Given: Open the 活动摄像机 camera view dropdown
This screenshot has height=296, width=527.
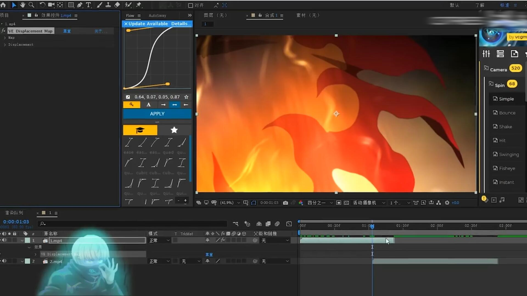Looking at the screenshot, I should point(369,203).
